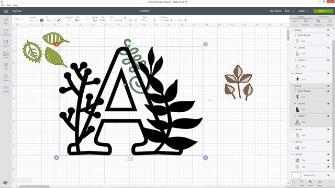The width and height of the screenshot is (335, 188).
Task: Click the Redo arrow in the edit bar
Action: click(x=22, y=19)
